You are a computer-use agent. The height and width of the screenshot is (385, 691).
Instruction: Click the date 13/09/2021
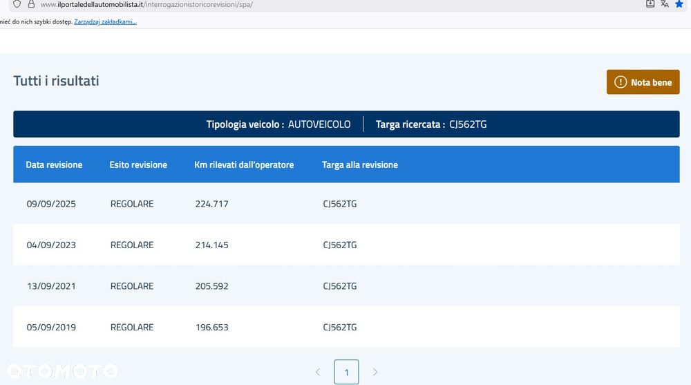click(51, 285)
